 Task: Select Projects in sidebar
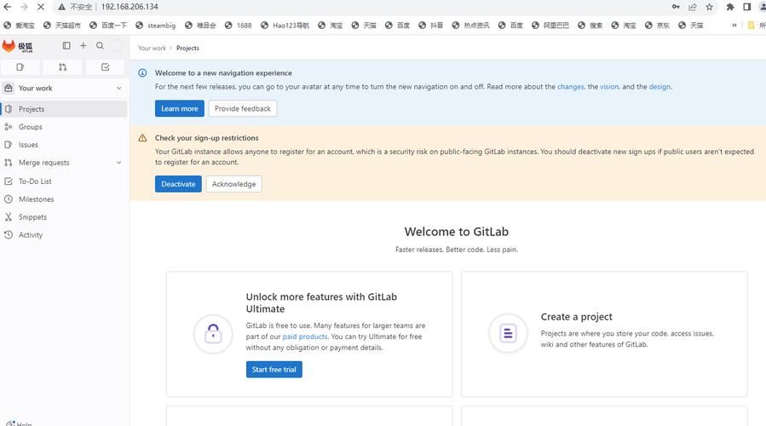coord(64,109)
